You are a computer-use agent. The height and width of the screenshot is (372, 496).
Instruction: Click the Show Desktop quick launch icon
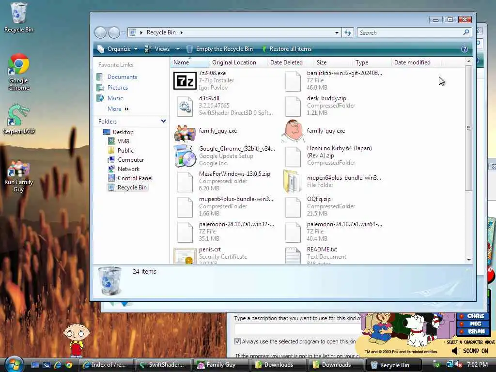35,365
